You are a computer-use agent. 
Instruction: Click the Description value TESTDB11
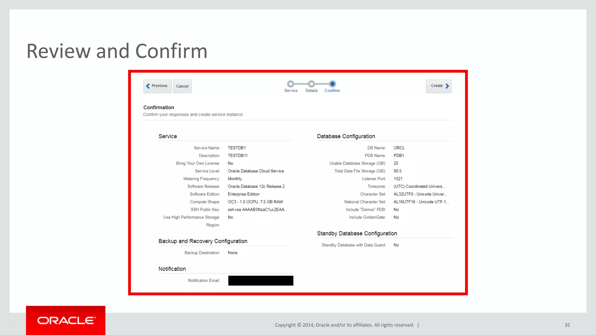click(x=237, y=156)
